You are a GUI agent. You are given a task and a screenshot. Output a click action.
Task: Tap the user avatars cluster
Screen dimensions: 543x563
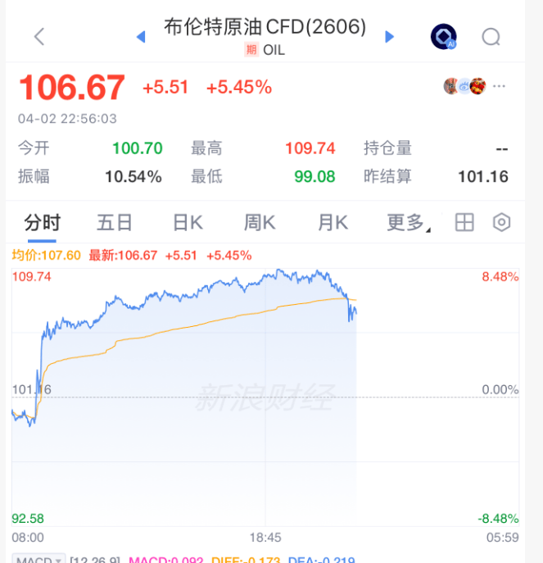(x=464, y=86)
